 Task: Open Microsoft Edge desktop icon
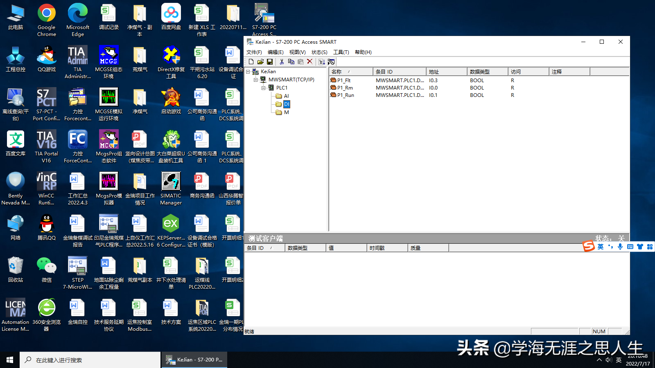coord(78,20)
